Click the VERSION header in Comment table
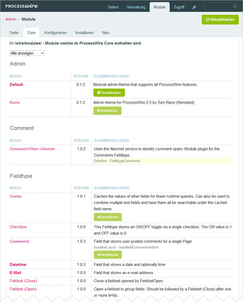 (x=81, y=141)
